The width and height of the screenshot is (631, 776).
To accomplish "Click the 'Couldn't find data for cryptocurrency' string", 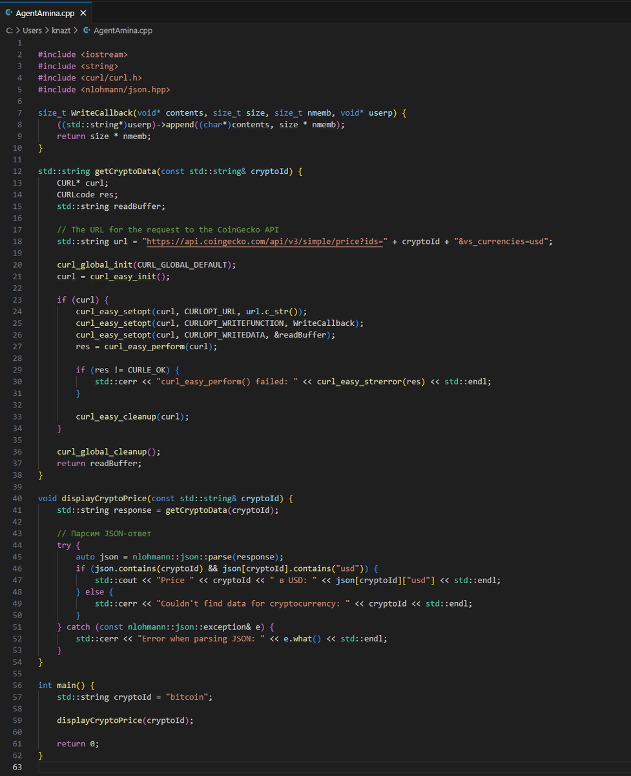I will pyautogui.click(x=253, y=603).
